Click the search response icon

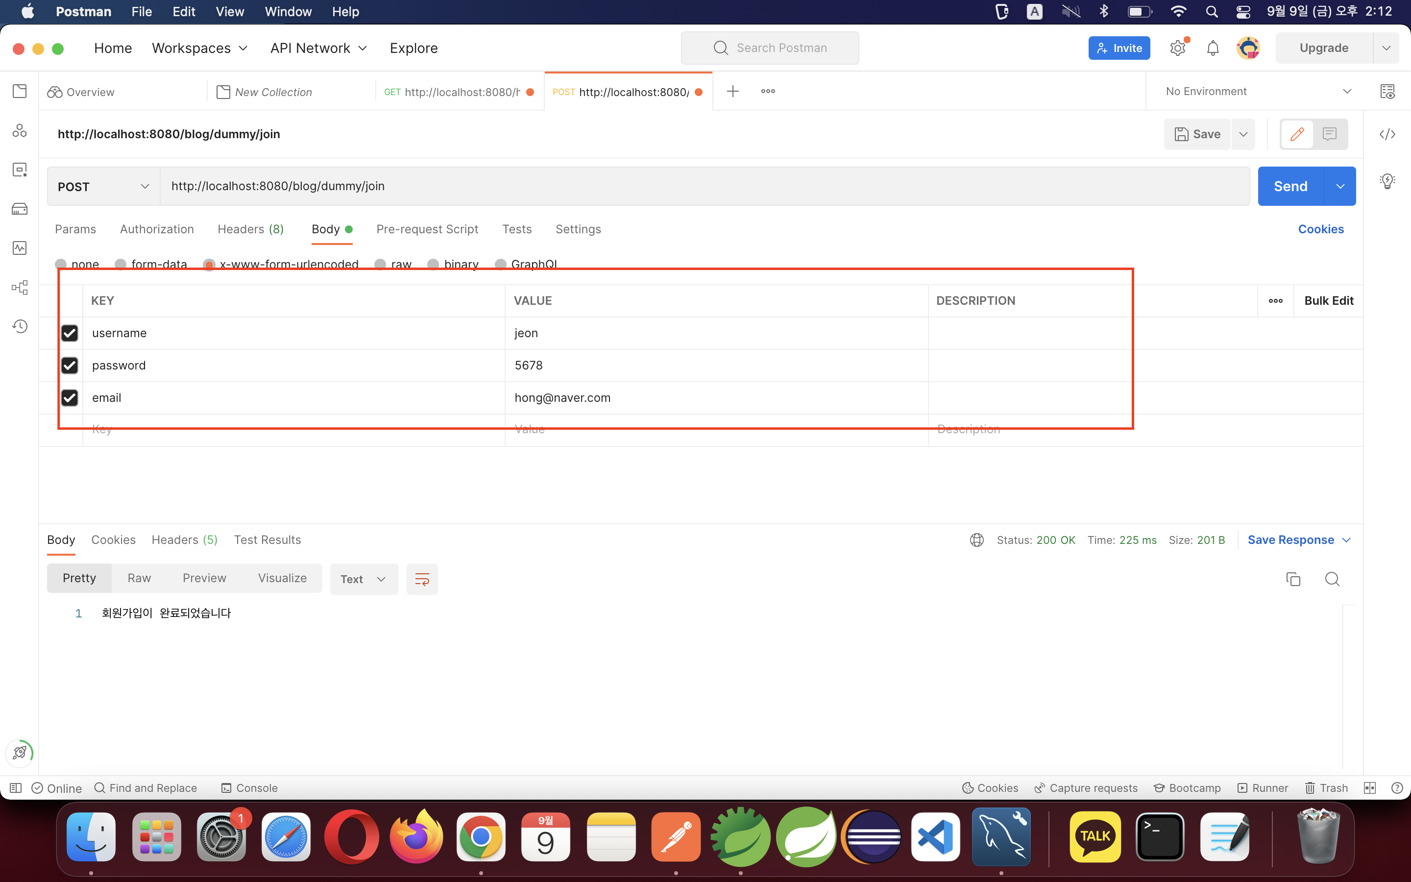[x=1332, y=579]
